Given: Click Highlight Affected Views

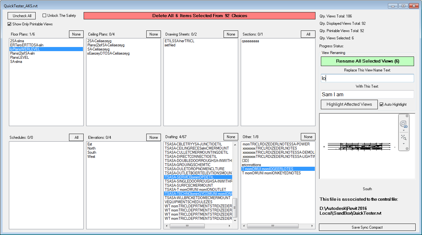Looking at the screenshot, I should click(x=349, y=104).
